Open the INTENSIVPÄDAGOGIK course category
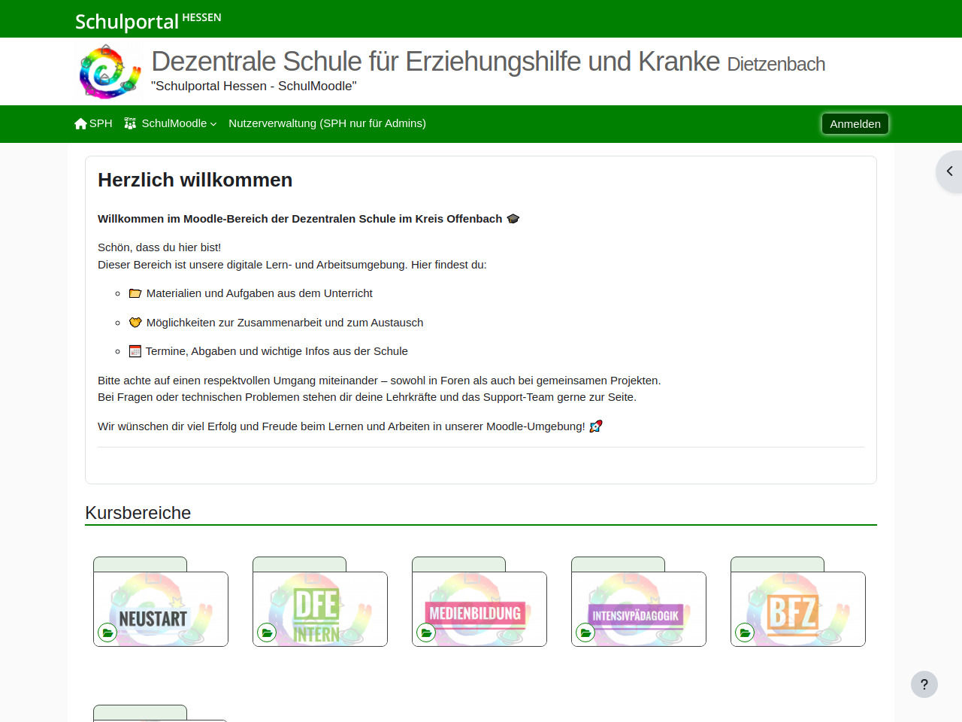 [x=639, y=609]
